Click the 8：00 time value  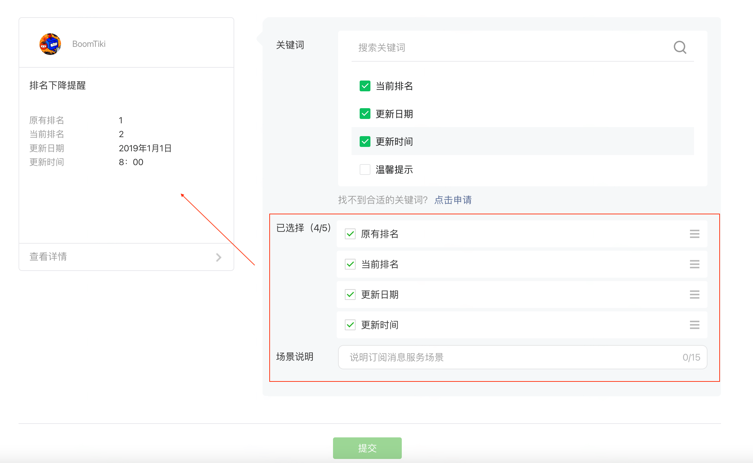131,162
